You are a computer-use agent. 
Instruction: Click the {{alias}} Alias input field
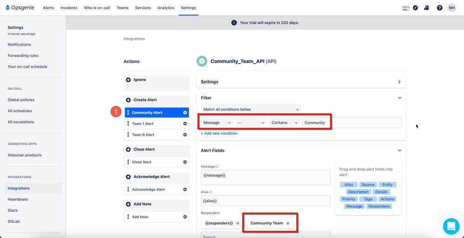pos(265,201)
